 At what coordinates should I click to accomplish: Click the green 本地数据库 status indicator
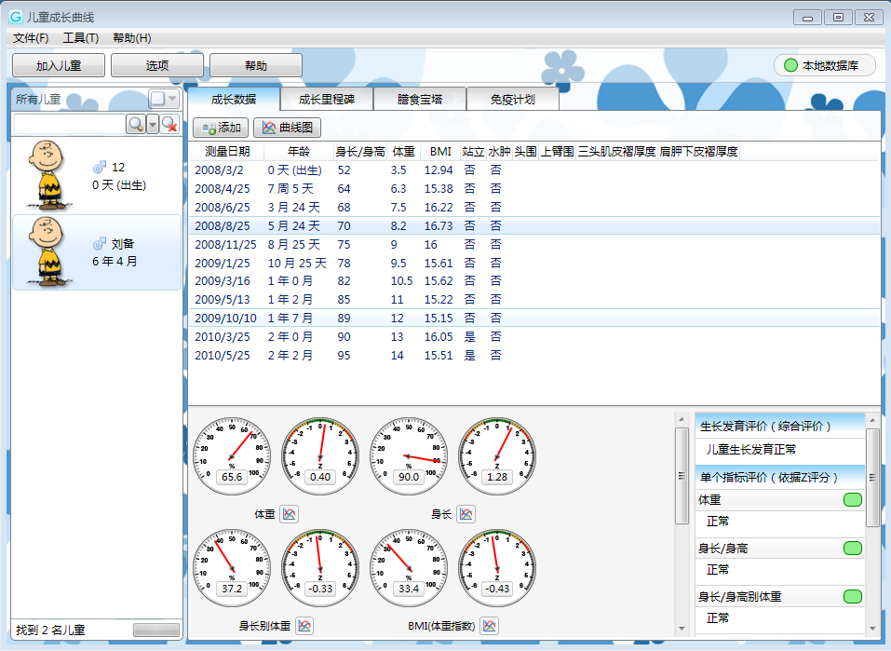tap(791, 65)
